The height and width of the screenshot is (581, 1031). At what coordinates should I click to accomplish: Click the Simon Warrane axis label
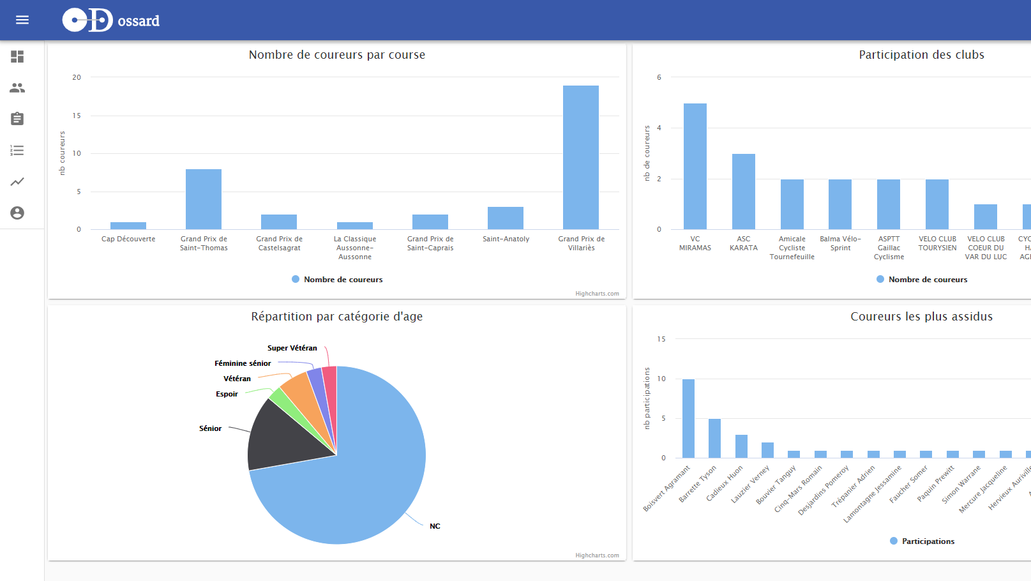tap(961, 485)
